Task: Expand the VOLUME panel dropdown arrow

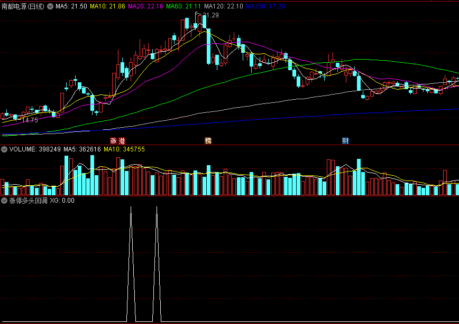Action: 4,149
